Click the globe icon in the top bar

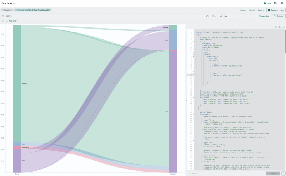(275, 3)
